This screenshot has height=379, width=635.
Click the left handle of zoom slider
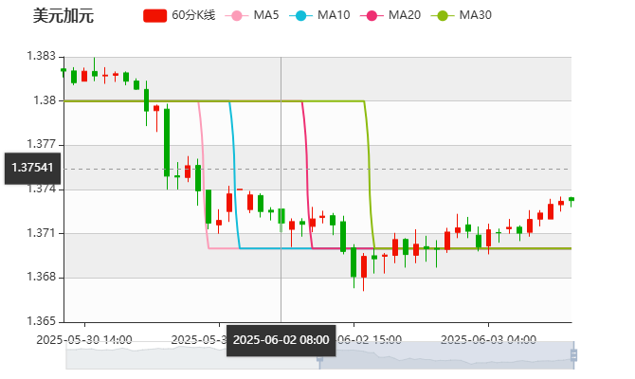[319, 358]
